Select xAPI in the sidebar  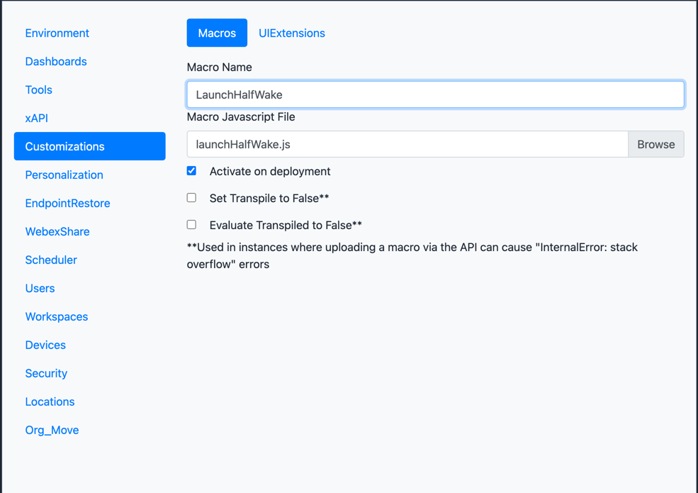coord(37,118)
